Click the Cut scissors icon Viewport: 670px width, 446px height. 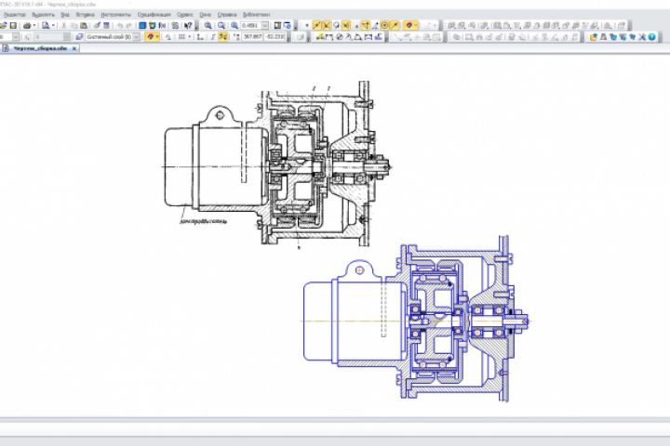click(x=63, y=26)
